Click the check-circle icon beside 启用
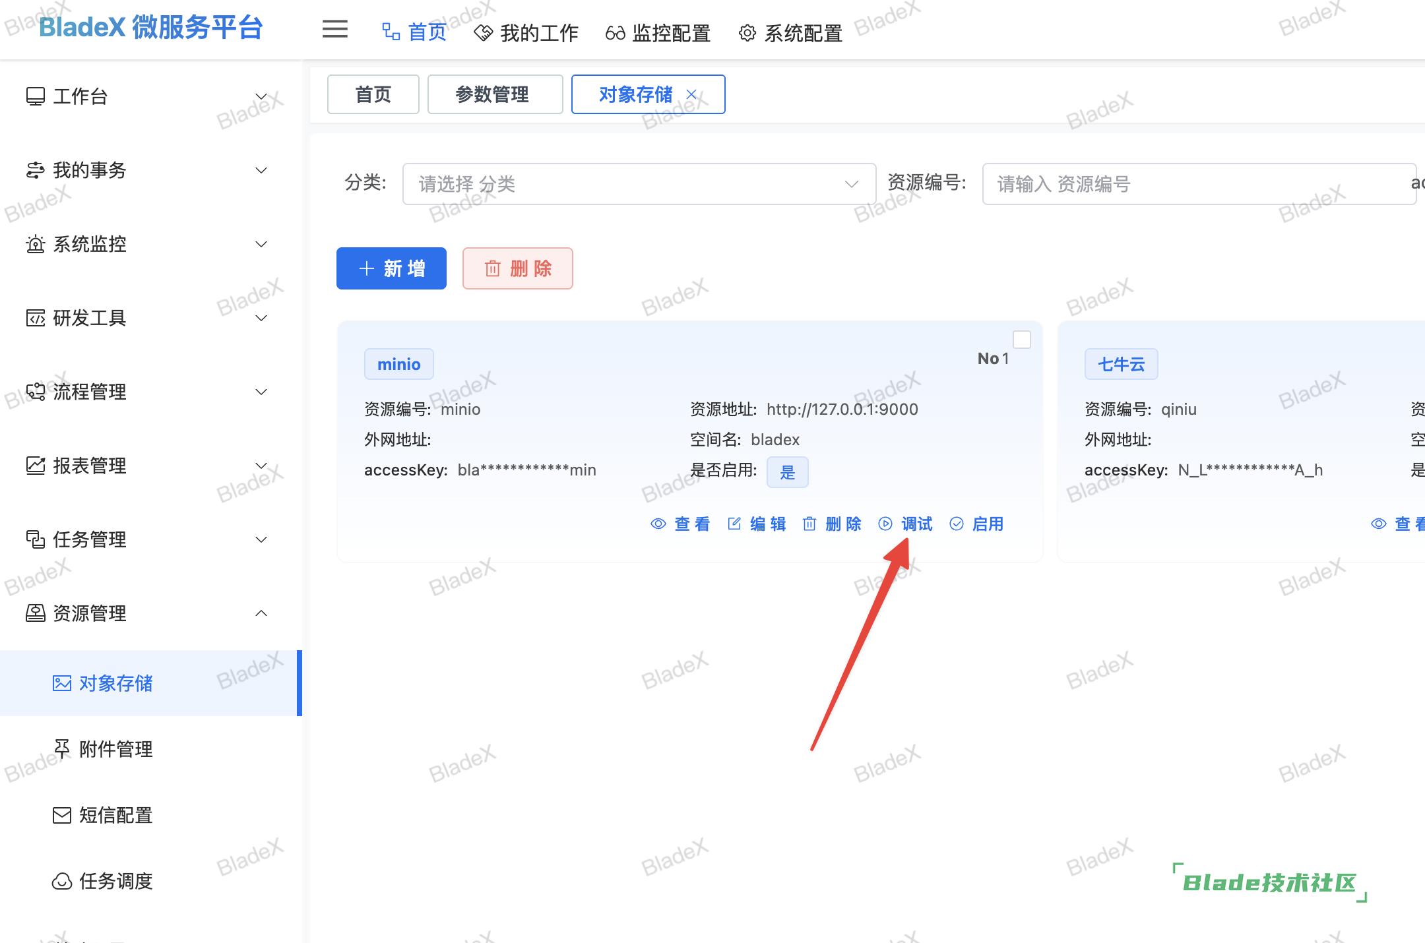Image resolution: width=1425 pixels, height=943 pixels. coord(957,524)
